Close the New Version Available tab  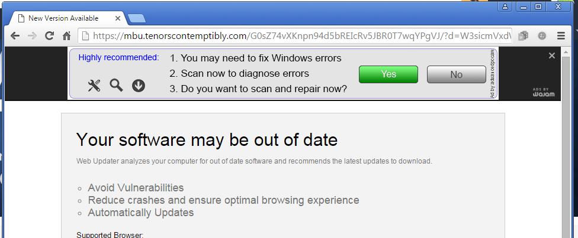pyautogui.click(x=118, y=18)
